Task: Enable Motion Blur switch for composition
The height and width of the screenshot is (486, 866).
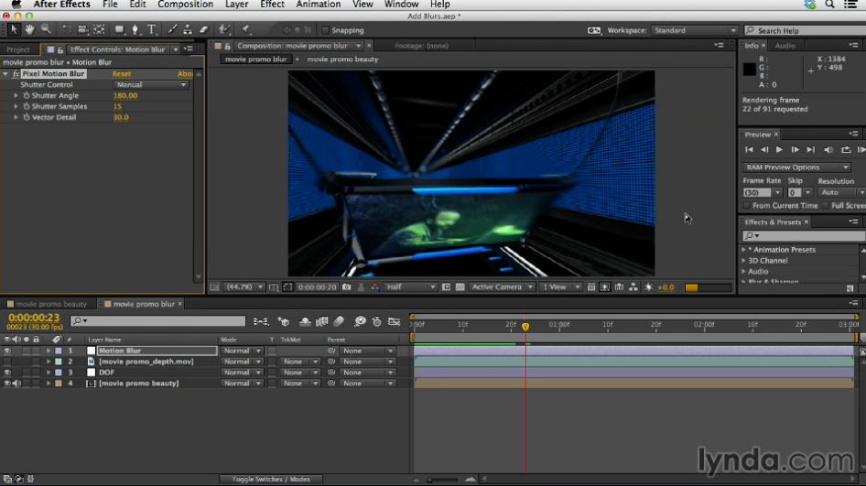Action: coord(339,321)
